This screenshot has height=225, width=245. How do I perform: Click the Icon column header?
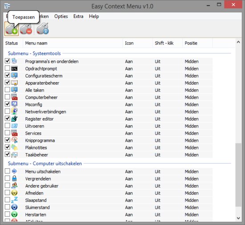138,43
